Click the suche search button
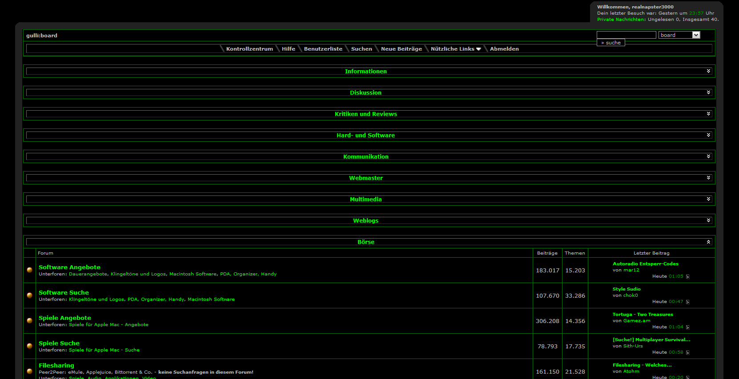 tap(611, 43)
